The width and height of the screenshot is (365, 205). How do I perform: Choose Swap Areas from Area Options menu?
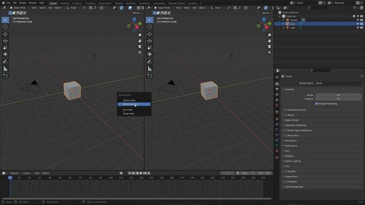pyautogui.click(x=134, y=114)
